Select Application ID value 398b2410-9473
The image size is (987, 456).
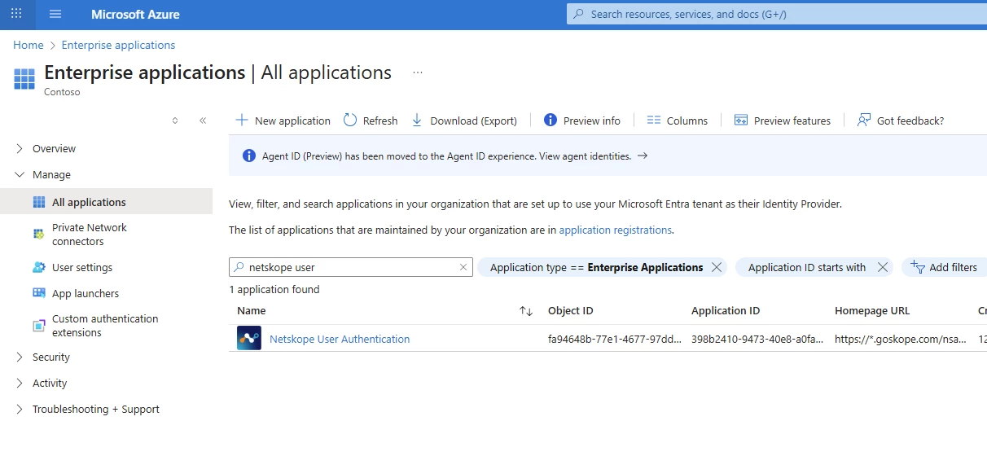click(x=758, y=339)
